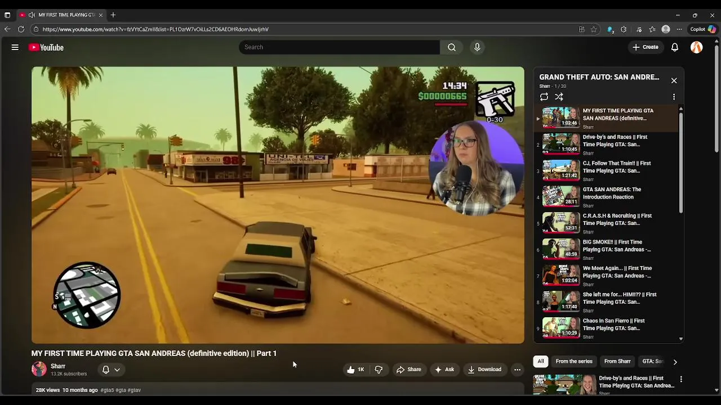Screen dimensions: 721x405
Task: Open Copilot in the browser toolbar
Action: [x=703, y=29]
